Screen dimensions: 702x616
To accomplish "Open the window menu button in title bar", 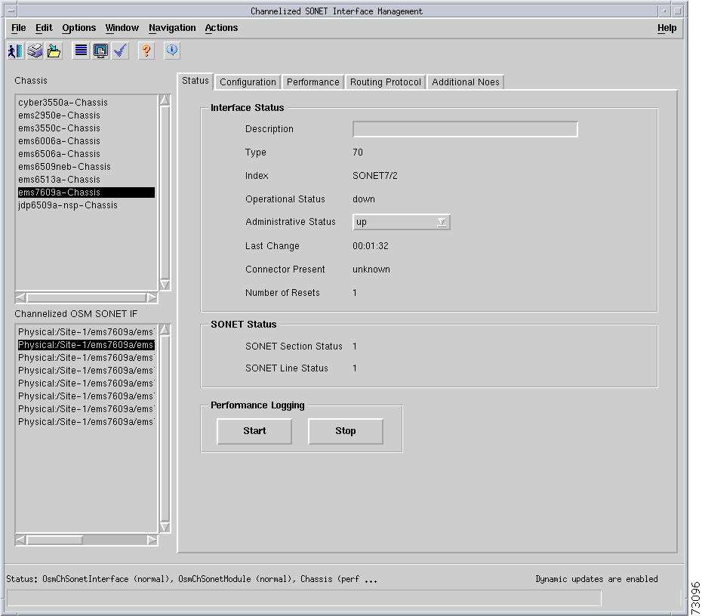I will (11, 11).
